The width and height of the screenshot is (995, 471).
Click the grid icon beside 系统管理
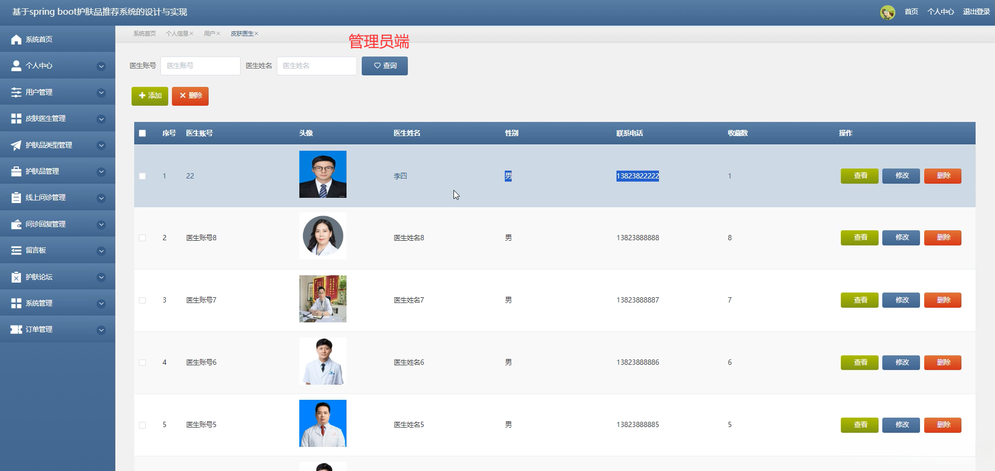(16, 303)
